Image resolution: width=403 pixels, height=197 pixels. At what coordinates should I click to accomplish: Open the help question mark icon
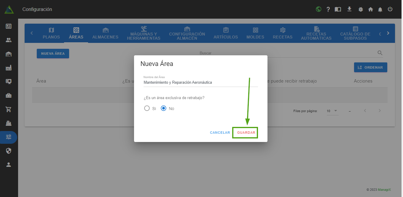tap(328, 9)
